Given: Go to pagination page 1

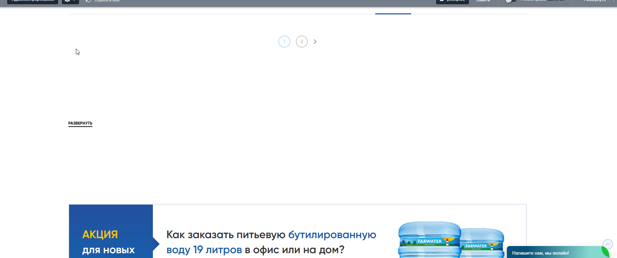Looking at the screenshot, I should pyautogui.click(x=284, y=41).
